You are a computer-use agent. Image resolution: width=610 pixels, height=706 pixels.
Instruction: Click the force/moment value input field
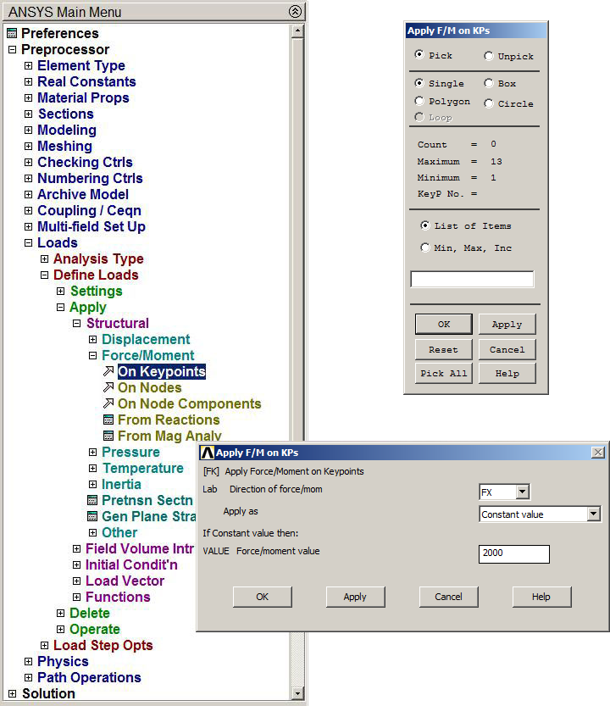[513, 554]
